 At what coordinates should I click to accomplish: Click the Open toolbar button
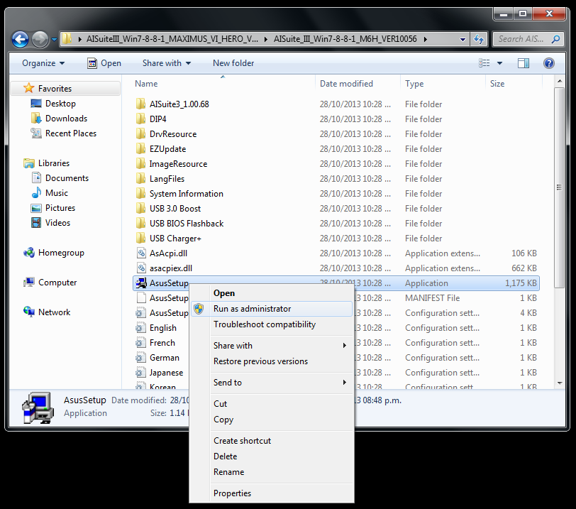(104, 63)
